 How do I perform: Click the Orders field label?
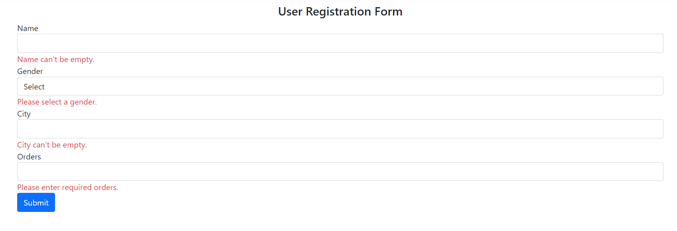coord(29,157)
